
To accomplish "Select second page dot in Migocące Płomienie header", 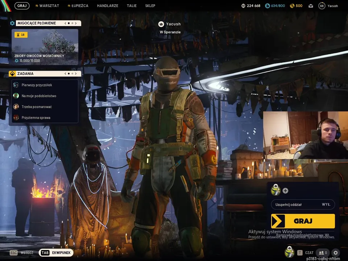I will click(72, 23).
